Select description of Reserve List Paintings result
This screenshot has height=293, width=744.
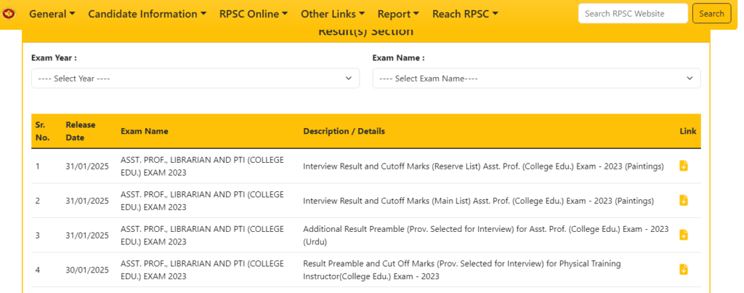483,166
